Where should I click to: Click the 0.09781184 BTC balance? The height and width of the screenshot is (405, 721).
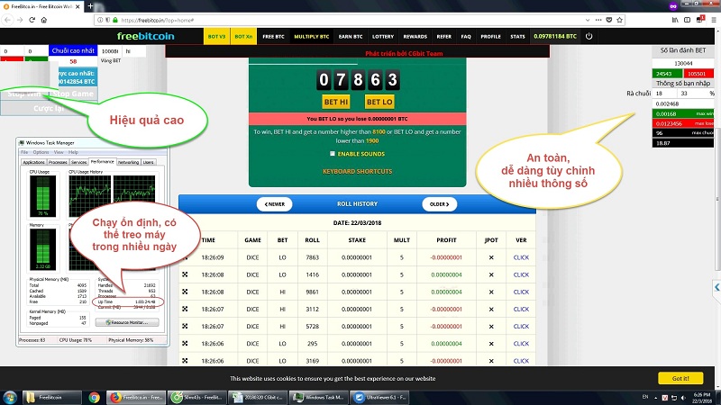pyautogui.click(x=555, y=36)
